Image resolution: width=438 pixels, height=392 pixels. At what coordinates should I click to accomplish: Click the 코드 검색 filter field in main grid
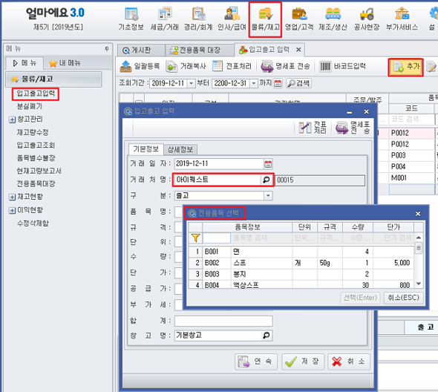(x=411, y=120)
